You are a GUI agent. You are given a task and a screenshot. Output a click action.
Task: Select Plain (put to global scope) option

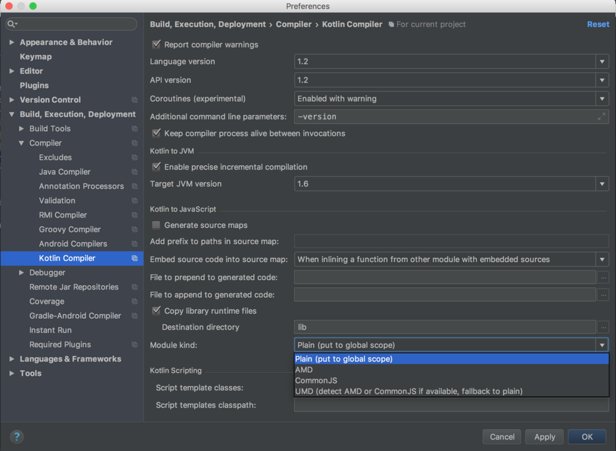[x=451, y=358]
